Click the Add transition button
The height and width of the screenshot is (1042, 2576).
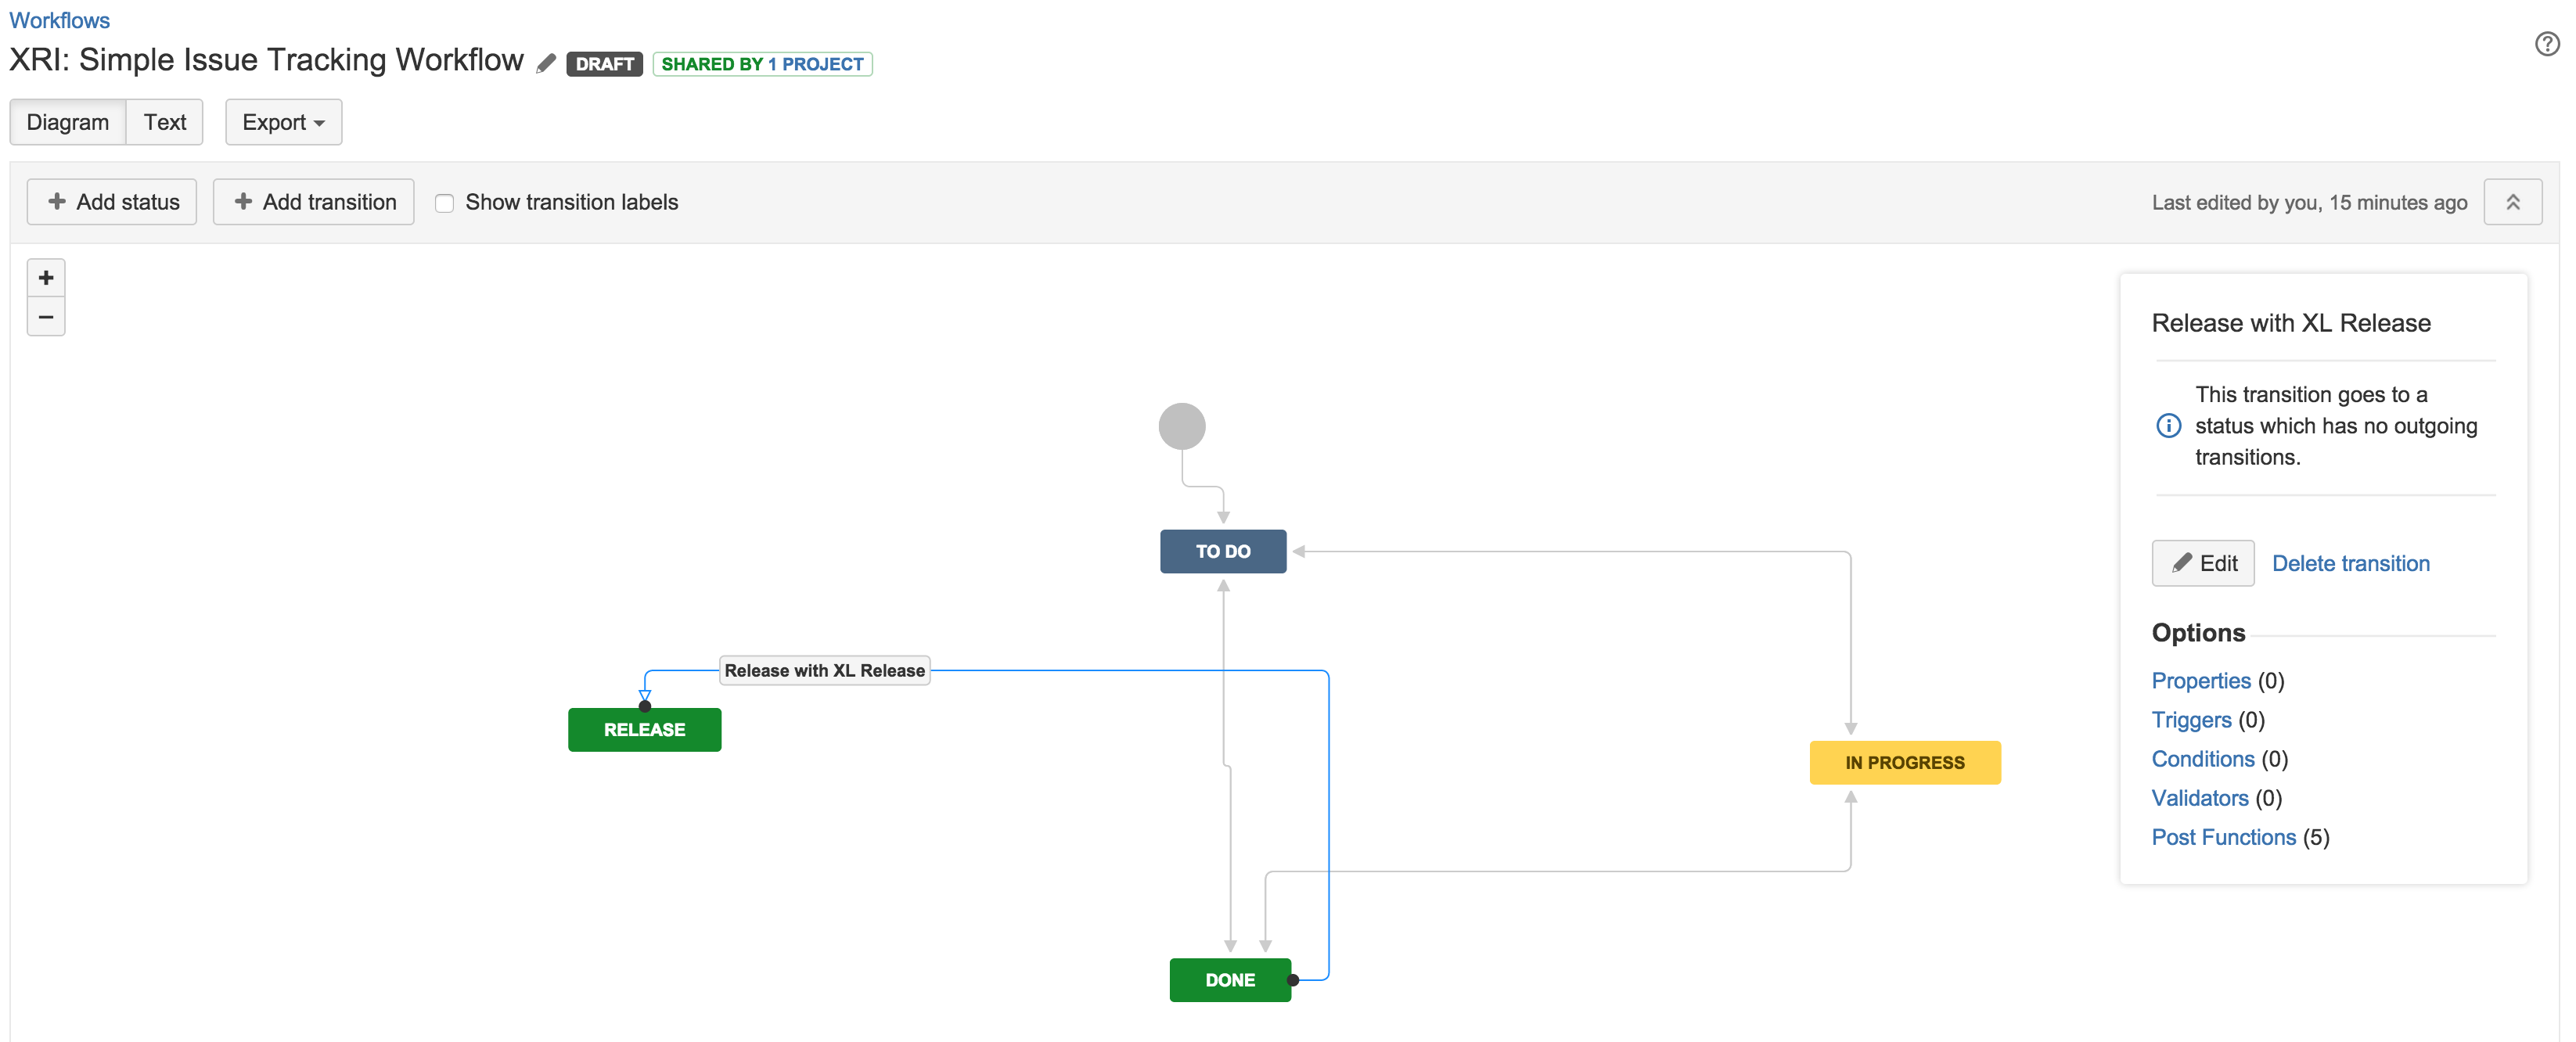(x=312, y=202)
